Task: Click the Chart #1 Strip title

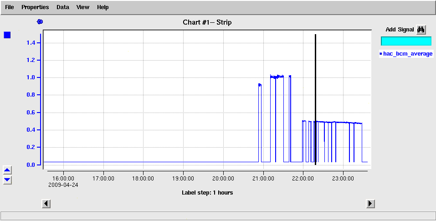Action: [x=207, y=22]
